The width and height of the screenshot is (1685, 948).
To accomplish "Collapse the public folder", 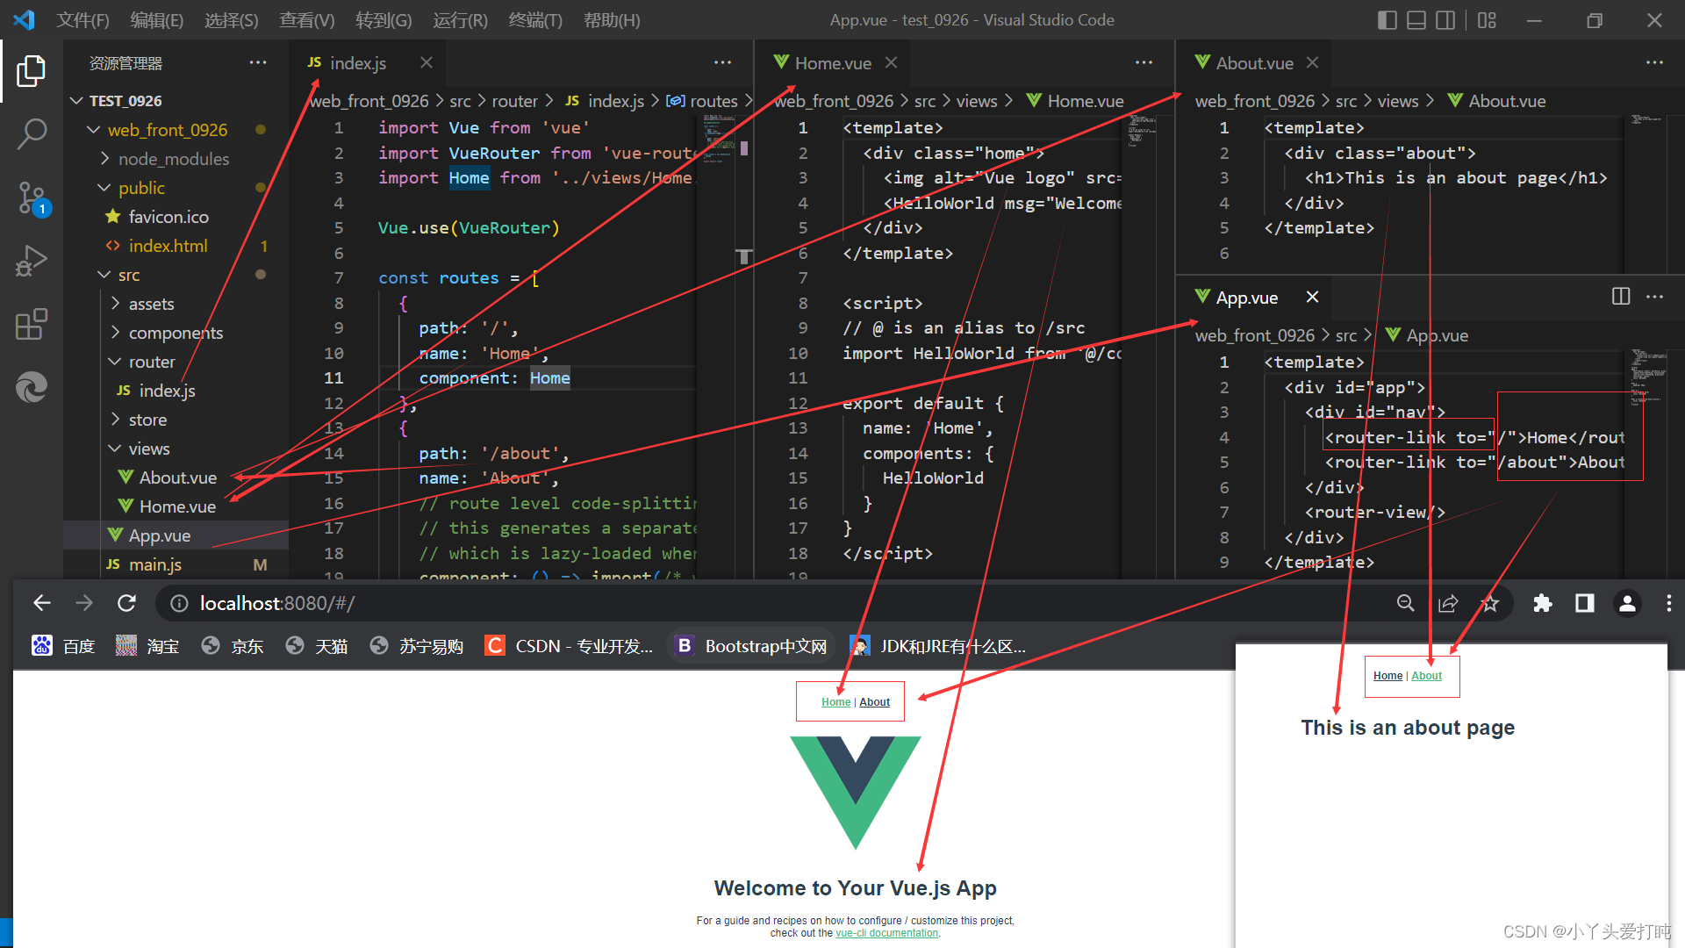I will click(104, 188).
